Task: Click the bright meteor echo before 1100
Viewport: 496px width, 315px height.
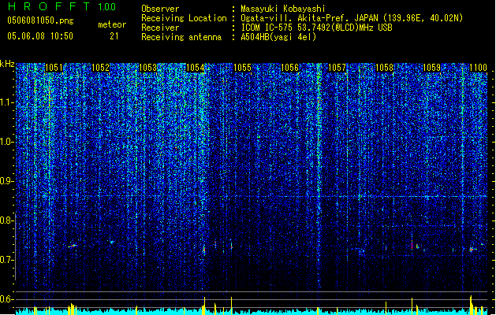Action: pos(472,250)
